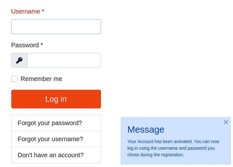Click 'log in using the username' text line
Viewport: 233px width, 167px height.
click(155, 148)
